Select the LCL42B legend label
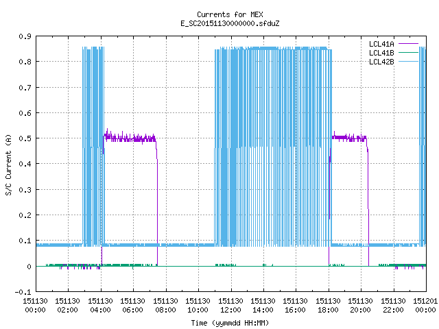The width and height of the screenshot is (439, 329). (x=381, y=62)
